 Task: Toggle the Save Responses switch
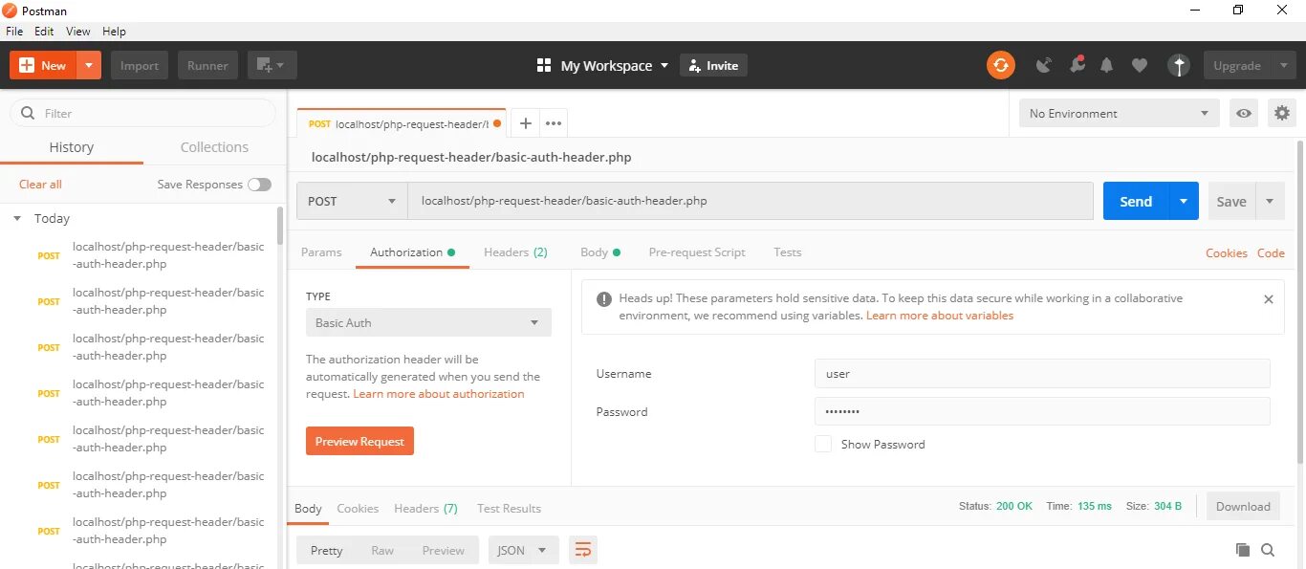(x=259, y=185)
